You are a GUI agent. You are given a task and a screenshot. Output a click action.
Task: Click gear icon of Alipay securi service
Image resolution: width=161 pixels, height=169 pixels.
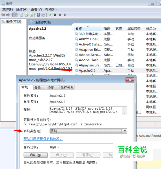click(x=77, y=65)
